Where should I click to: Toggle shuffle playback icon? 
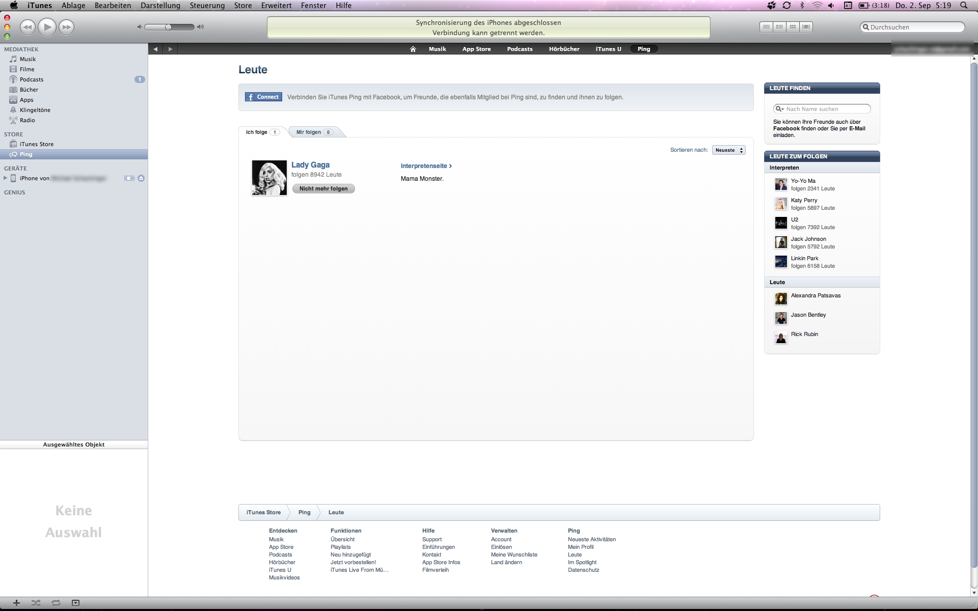(36, 603)
